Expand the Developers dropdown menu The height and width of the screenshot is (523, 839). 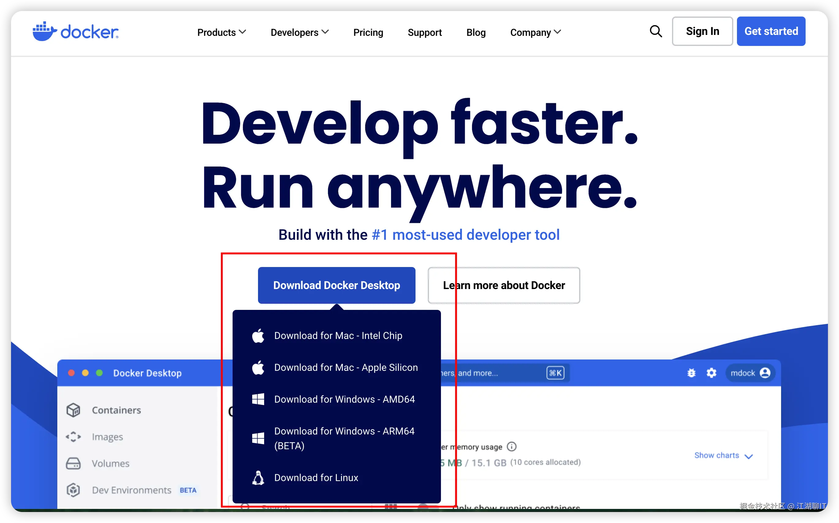(299, 32)
